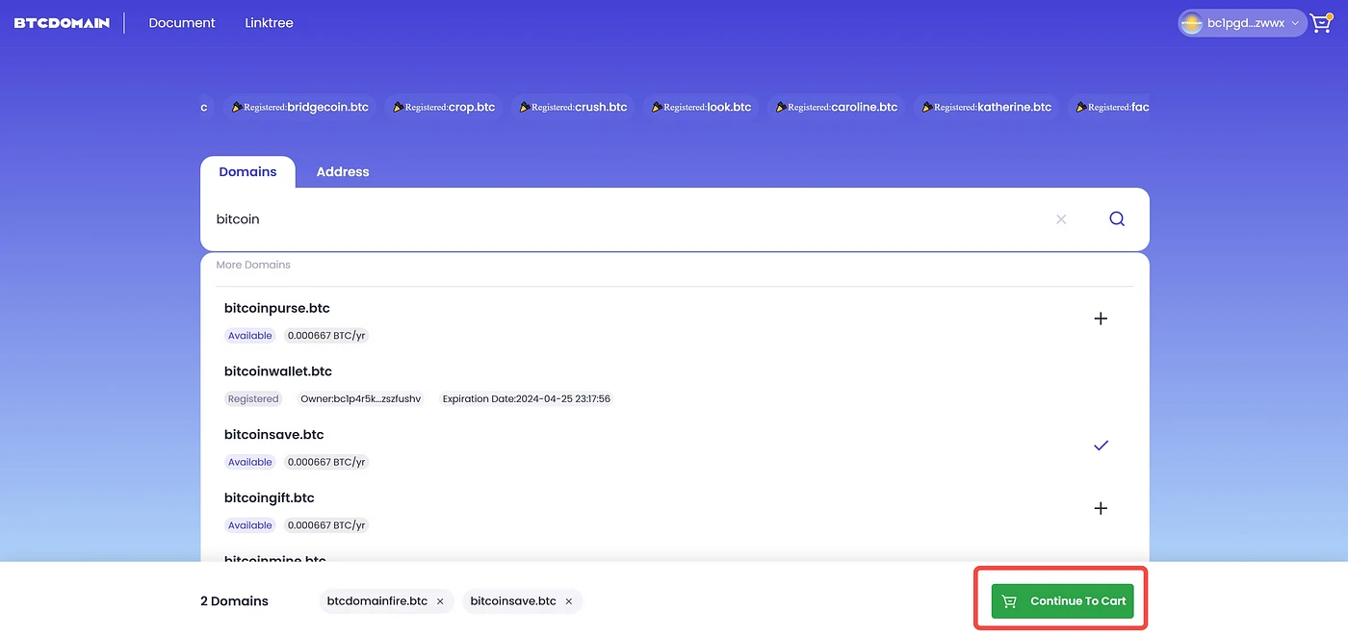The width and height of the screenshot is (1348, 637).
Task: Deselect bitcoinsave.btc checkmark
Action: pyautogui.click(x=1101, y=446)
